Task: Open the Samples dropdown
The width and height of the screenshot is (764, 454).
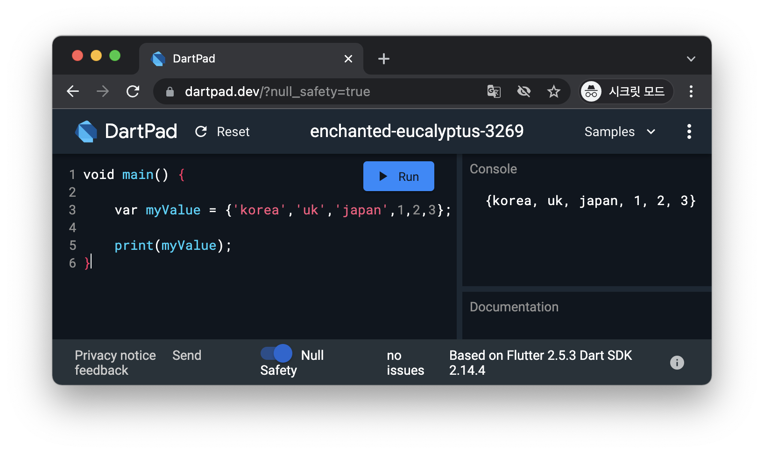Action: click(620, 132)
